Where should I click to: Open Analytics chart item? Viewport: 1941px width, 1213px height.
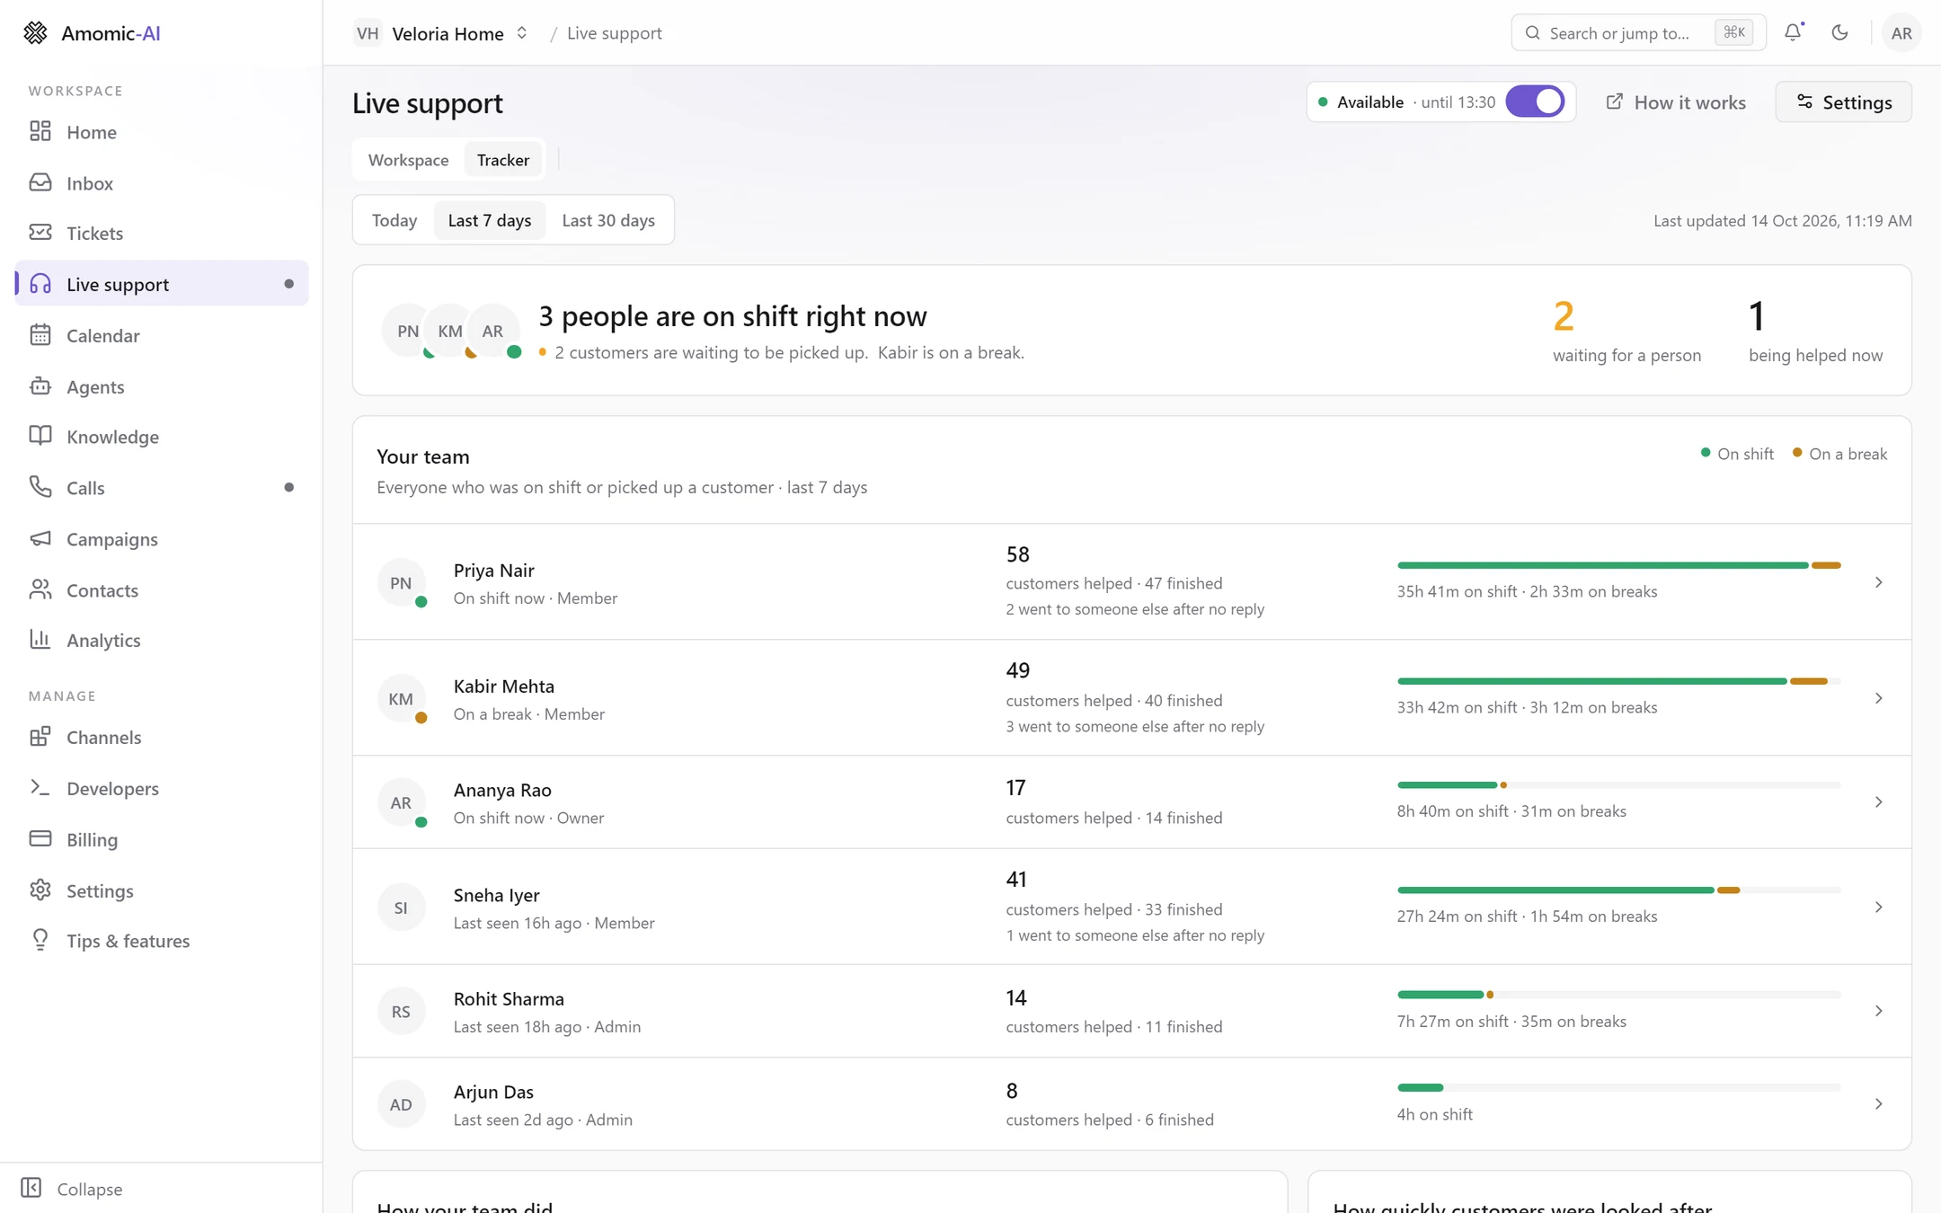point(162,640)
